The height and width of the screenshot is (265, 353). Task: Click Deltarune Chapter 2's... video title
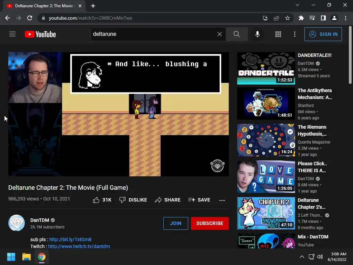[x=311, y=204]
